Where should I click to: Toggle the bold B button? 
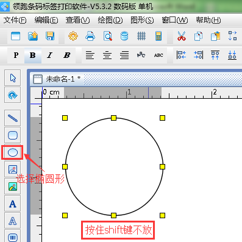[33, 55]
